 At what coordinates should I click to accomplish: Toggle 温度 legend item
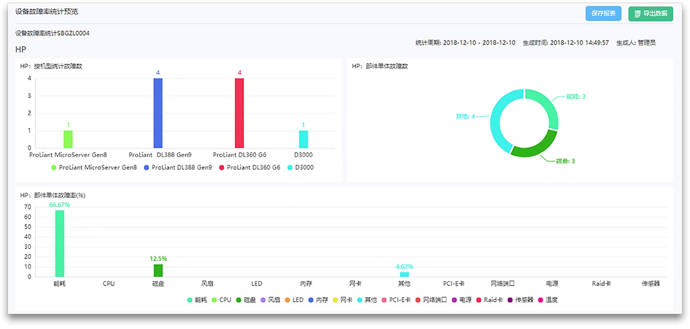[x=548, y=300]
